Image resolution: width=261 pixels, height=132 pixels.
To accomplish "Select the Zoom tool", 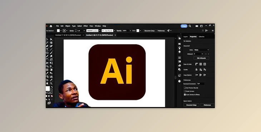I will (51, 83).
